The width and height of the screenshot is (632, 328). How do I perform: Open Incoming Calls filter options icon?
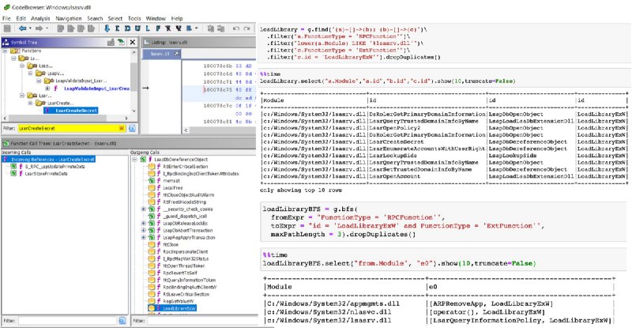[122, 320]
